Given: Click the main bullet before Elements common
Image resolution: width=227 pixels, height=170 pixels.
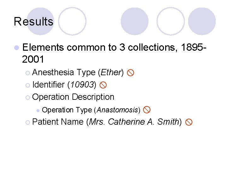Looking at the screenshot, I should 17,48.
